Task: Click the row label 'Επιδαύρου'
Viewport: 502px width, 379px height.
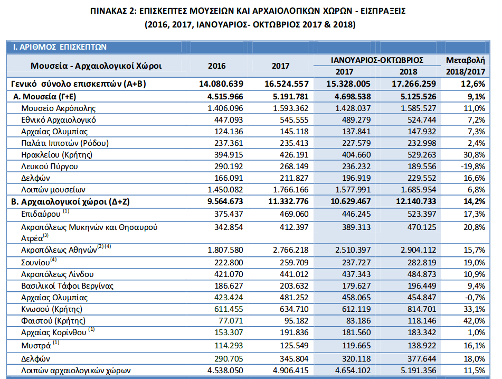Action: coord(41,214)
